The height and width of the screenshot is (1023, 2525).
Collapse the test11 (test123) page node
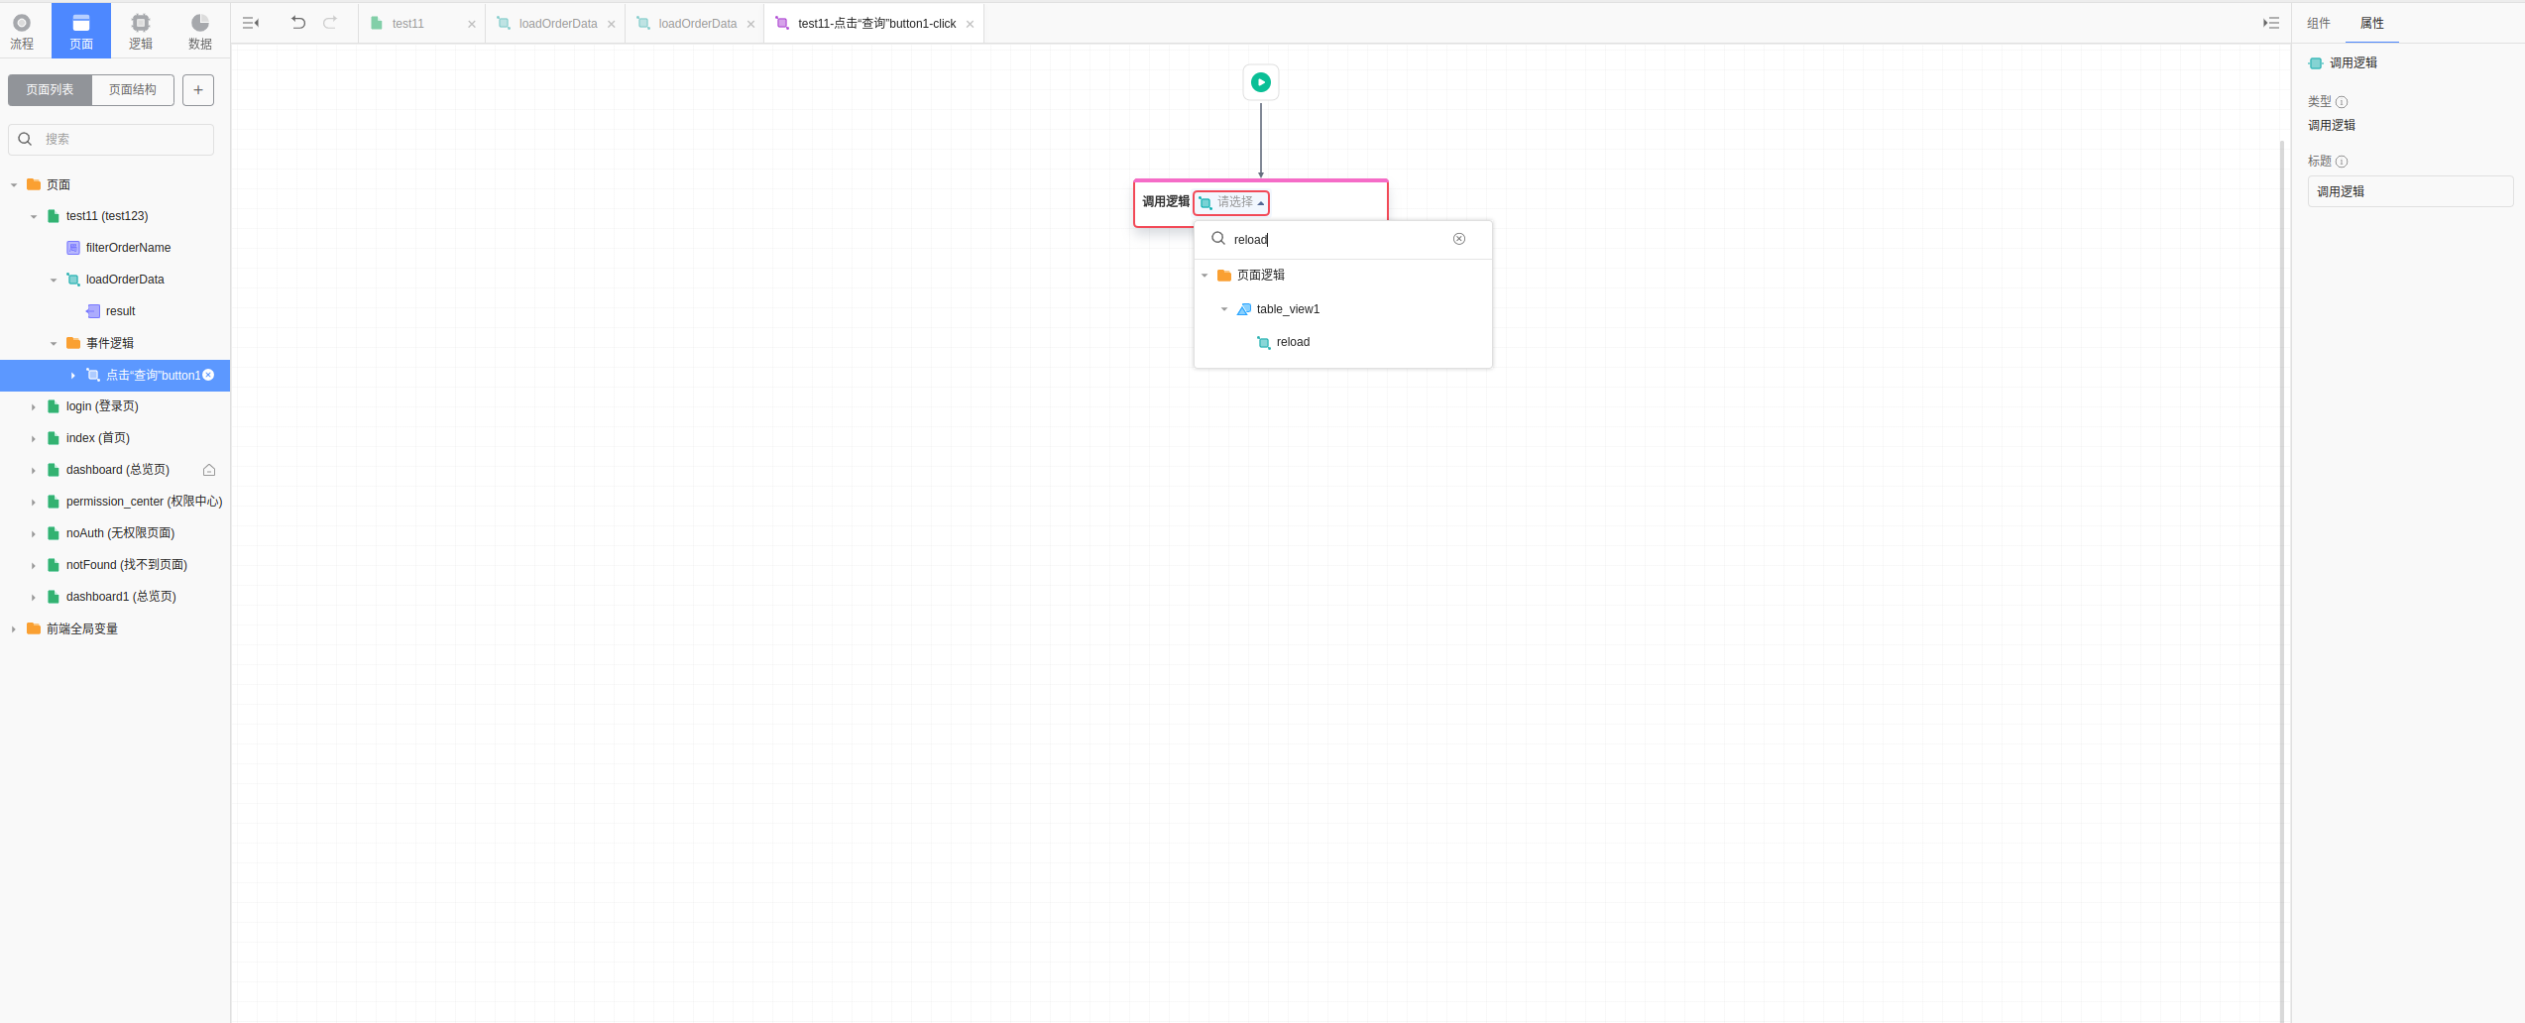(34, 217)
